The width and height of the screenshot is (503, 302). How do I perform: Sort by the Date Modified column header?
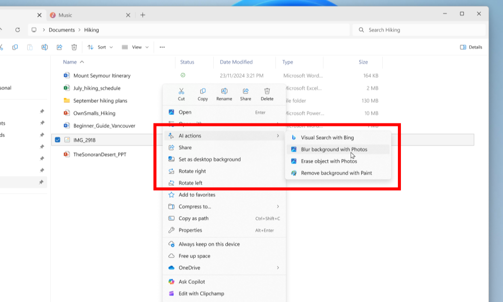236,62
